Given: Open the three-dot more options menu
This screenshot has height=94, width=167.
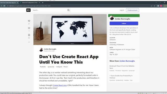Looking at the screenshot, I should [x=29, y=42].
